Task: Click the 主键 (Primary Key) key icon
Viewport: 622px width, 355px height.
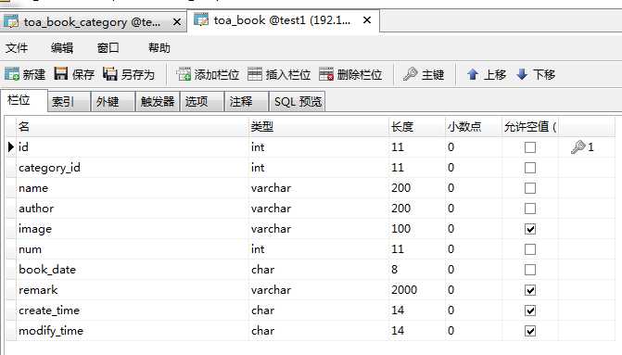Action: [410, 74]
